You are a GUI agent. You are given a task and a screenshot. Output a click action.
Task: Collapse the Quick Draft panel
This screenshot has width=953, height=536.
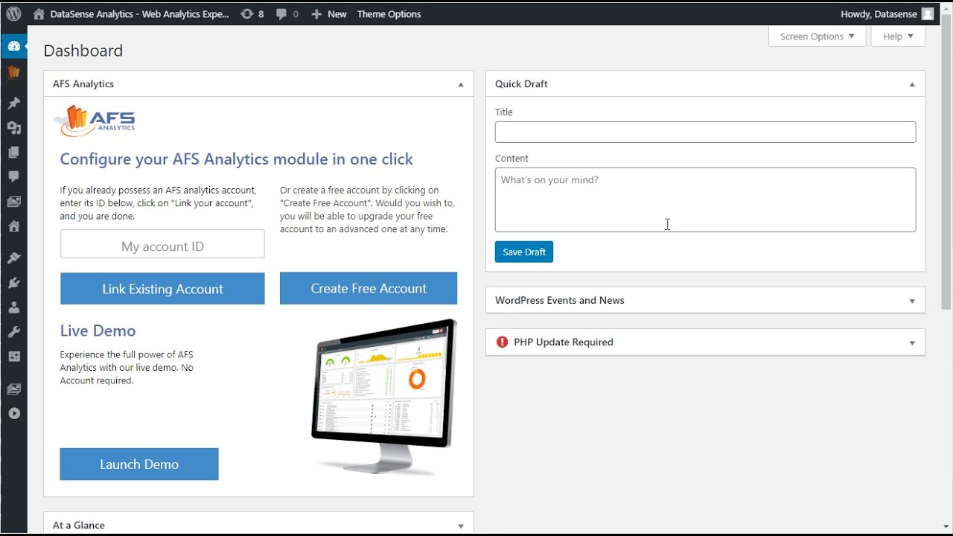coord(911,84)
